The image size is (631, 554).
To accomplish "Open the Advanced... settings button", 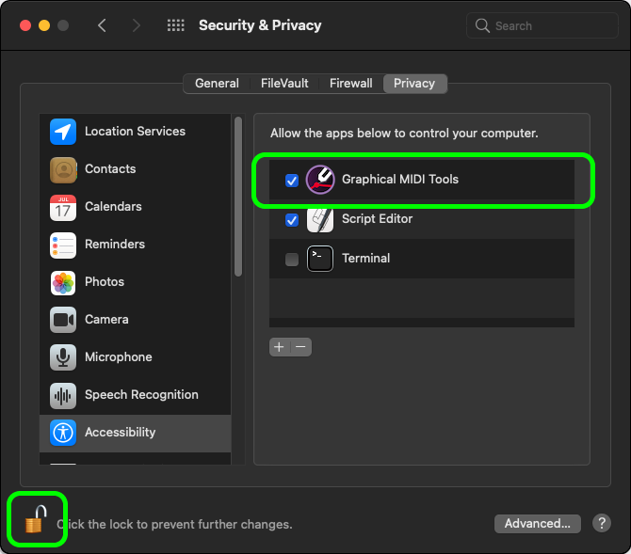I will (x=537, y=524).
